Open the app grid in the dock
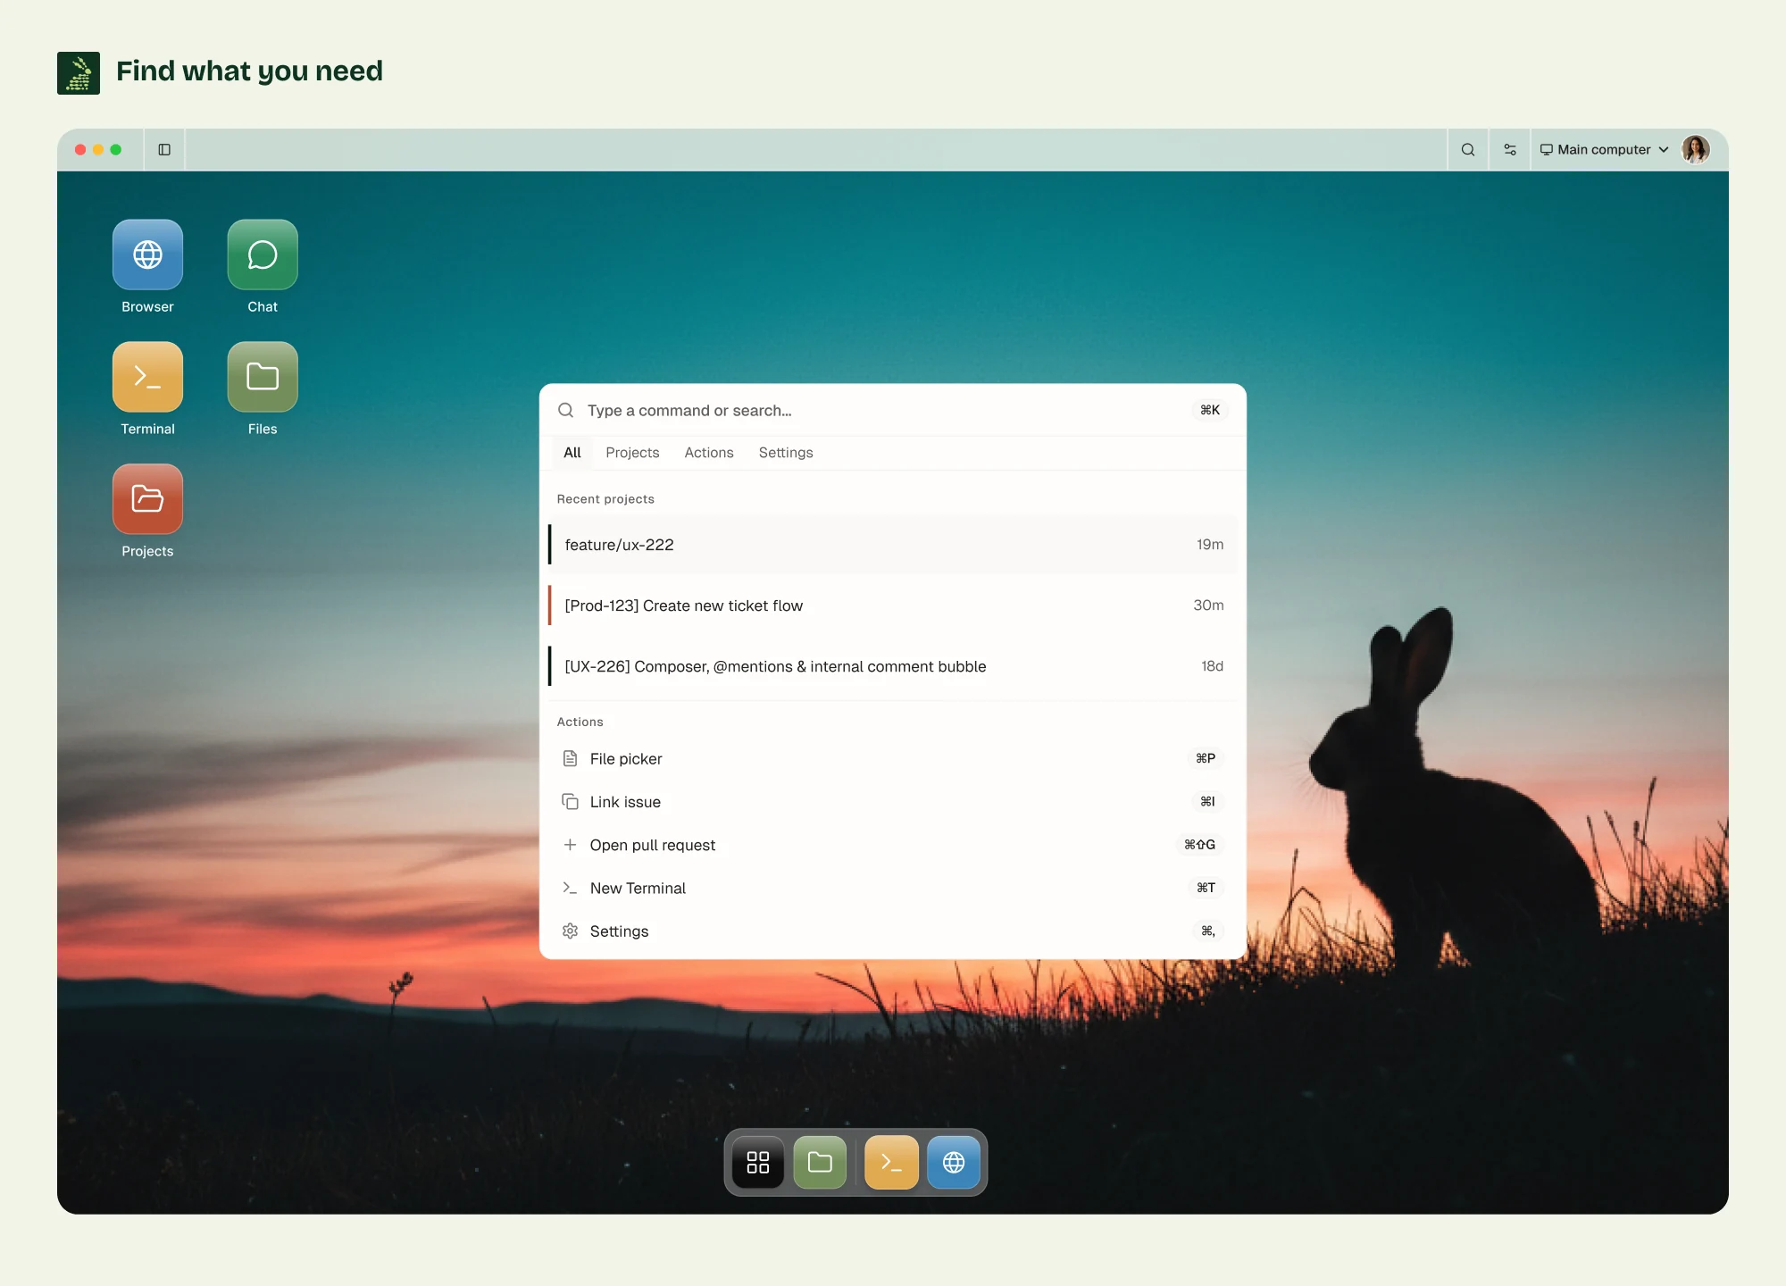The width and height of the screenshot is (1786, 1286). click(758, 1162)
